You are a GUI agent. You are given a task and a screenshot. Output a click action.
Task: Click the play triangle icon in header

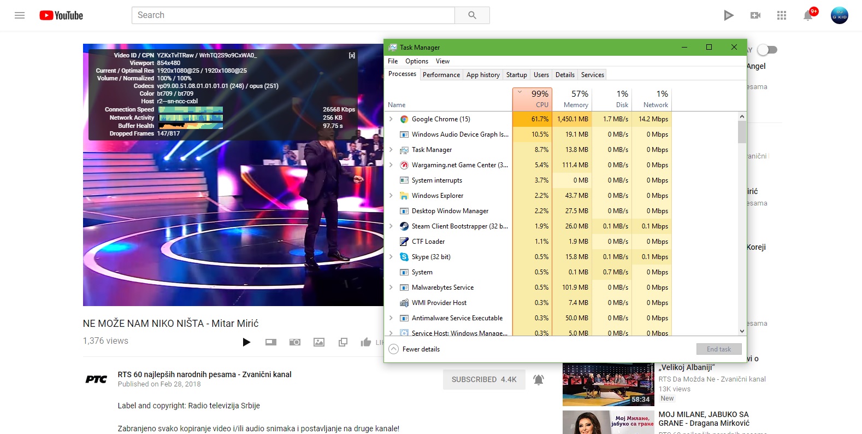728,15
